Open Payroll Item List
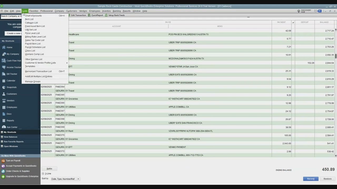Image resolution: width=337 pixels, height=189 pixels. 45,44
